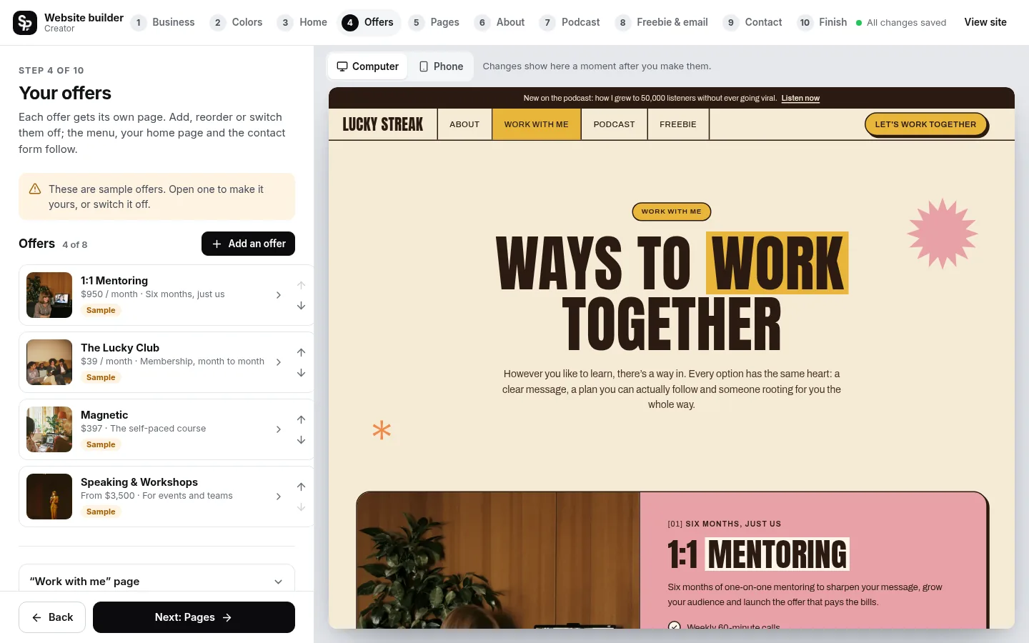The width and height of the screenshot is (1029, 643).
Task: Click the Website builder logo icon
Action: coord(25,23)
